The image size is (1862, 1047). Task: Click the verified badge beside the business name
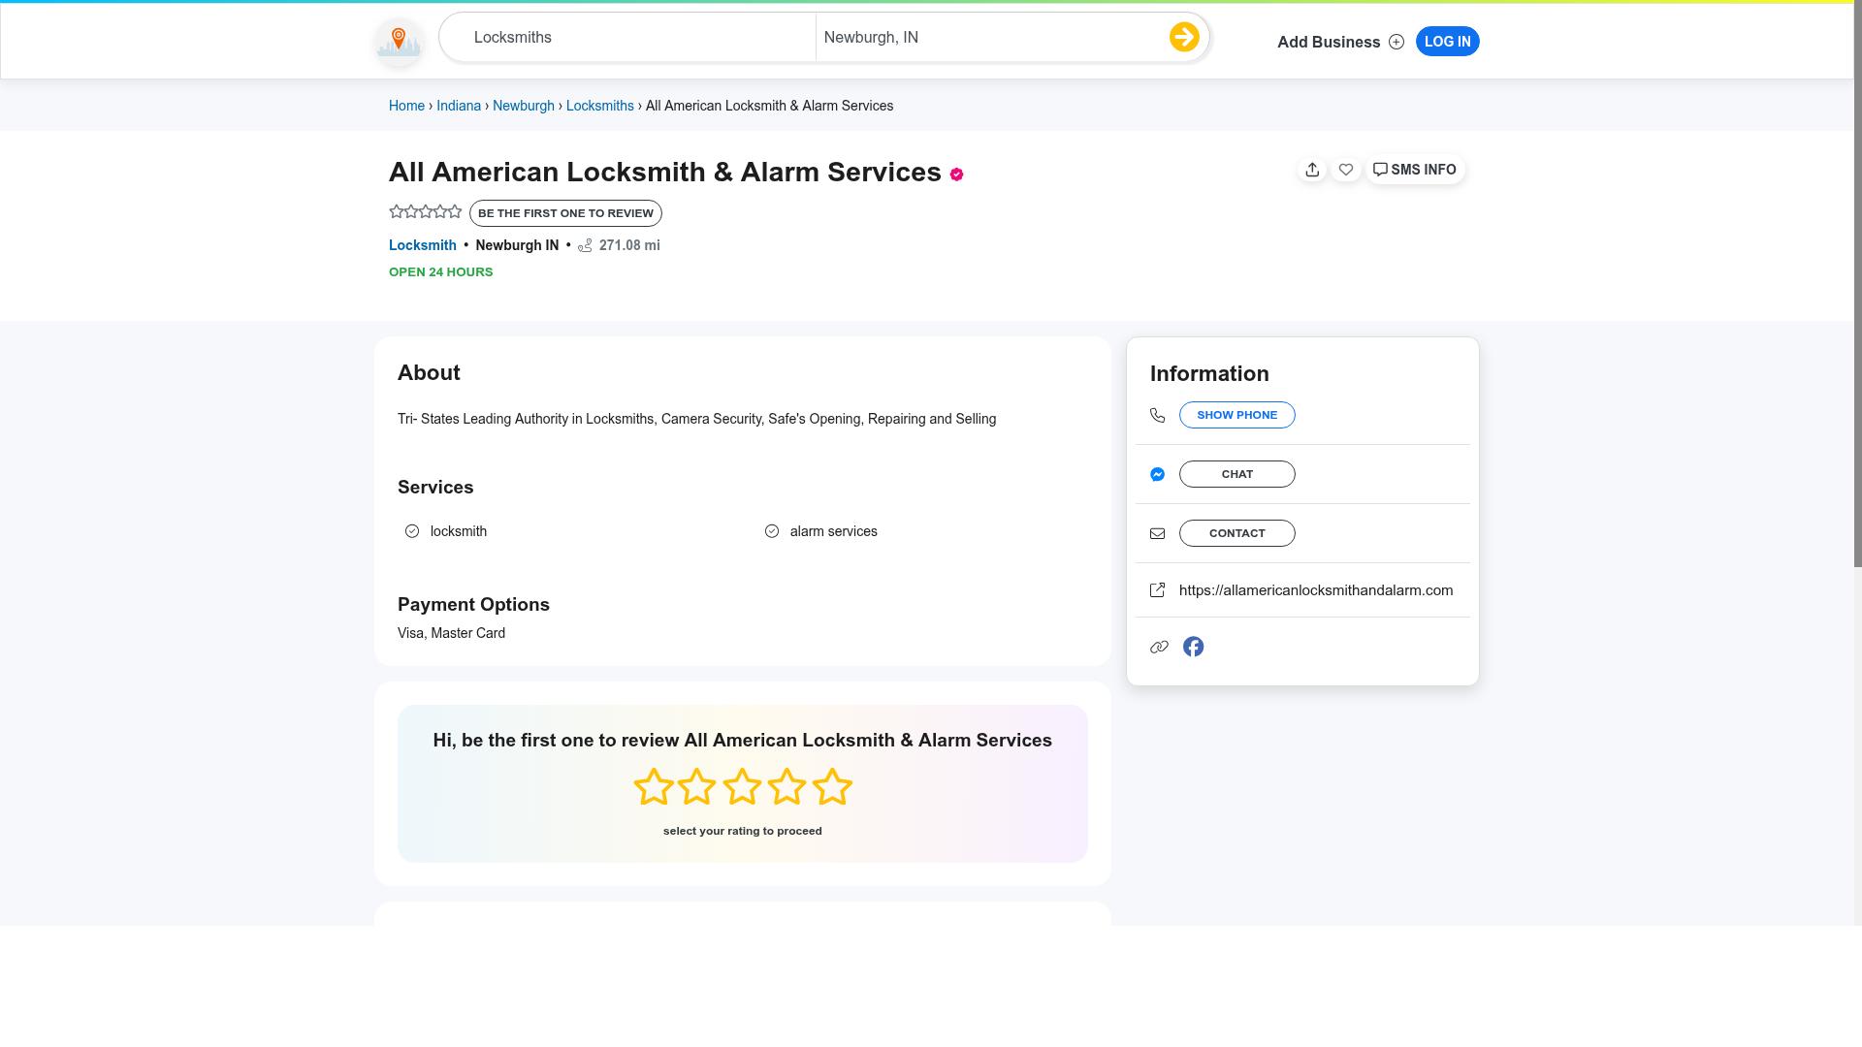[x=956, y=174]
